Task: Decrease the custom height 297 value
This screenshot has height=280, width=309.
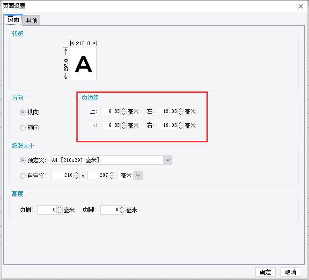Action: click(x=112, y=178)
